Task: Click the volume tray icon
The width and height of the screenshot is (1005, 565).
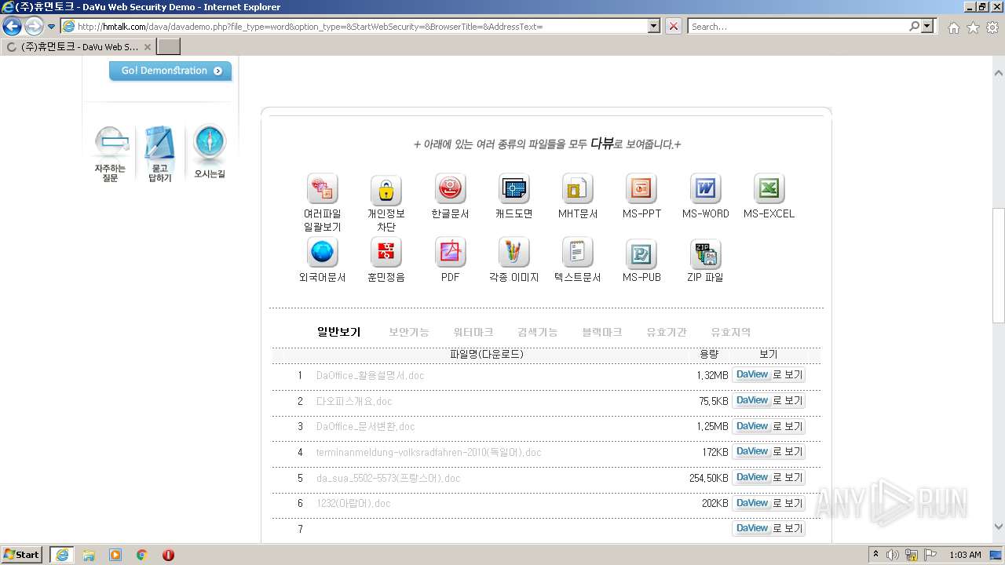Action: coord(893,555)
